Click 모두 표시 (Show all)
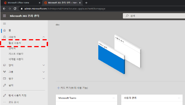Screen dimensions: 185x105 click(x=14, y=102)
